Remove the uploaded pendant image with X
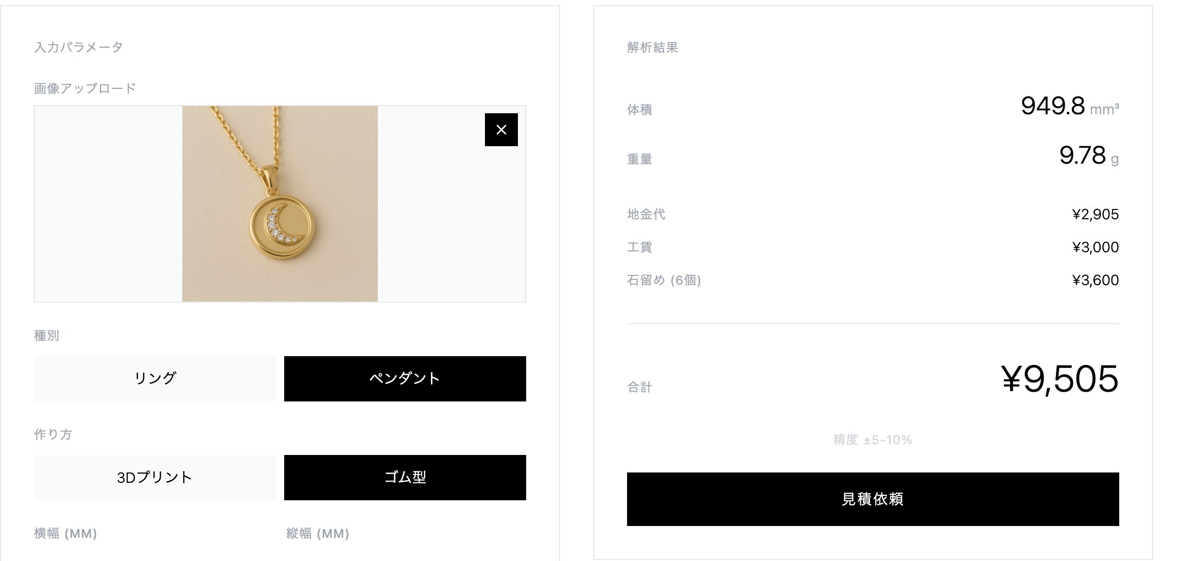Image resolution: width=1181 pixels, height=561 pixels. [501, 130]
